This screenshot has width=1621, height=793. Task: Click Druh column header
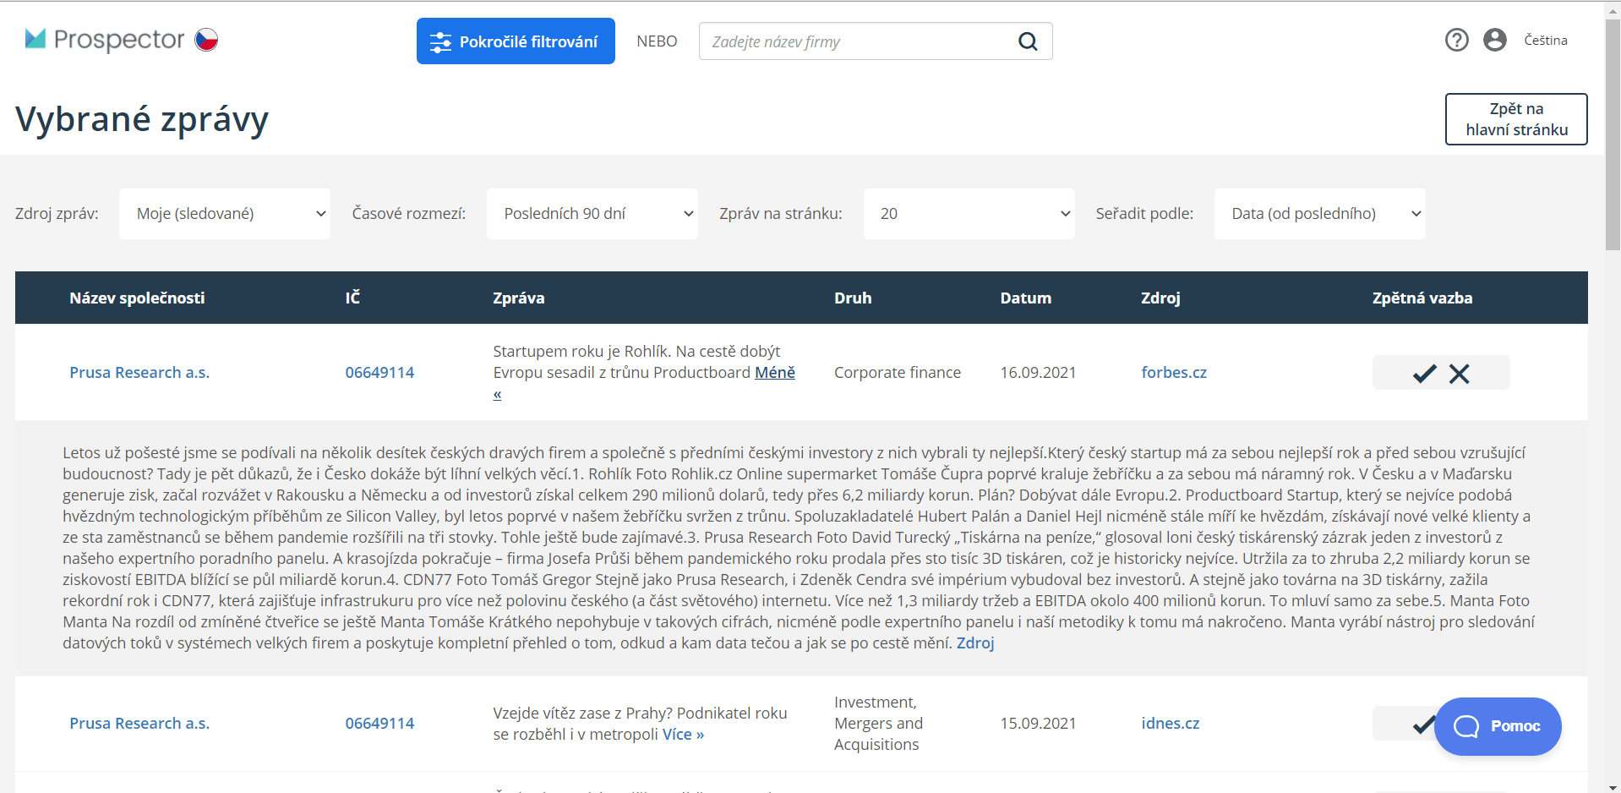pyautogui.click(x=853, y=298)
